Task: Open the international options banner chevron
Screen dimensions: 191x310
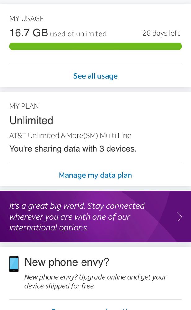Action: (x=179, y=217)
